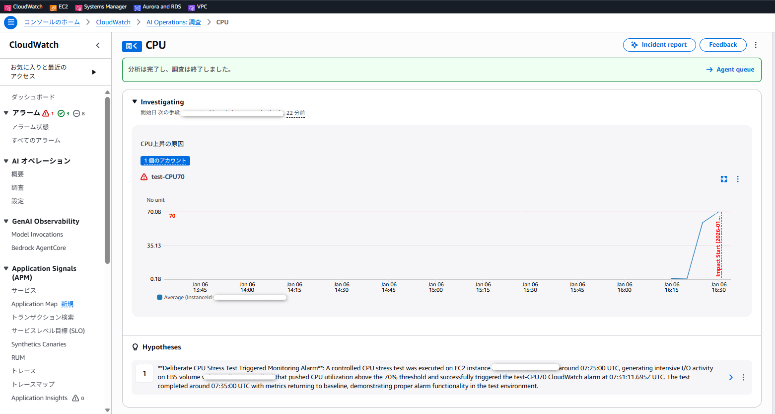This screenshot has width=775, height=414.
Task: Click the 1 個のアカウント badge
Action: click(165, 161)
